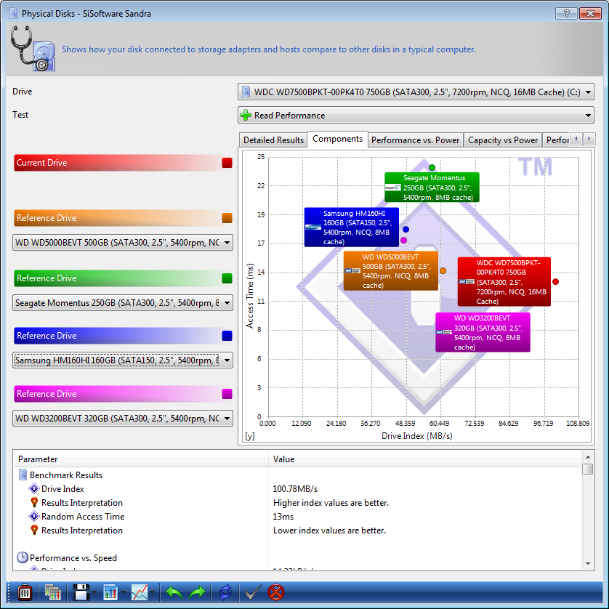Click the results list scroll down arrow
Image resolution: width=609 pixels, height=609 pixels.
click(x=588, y=563)
